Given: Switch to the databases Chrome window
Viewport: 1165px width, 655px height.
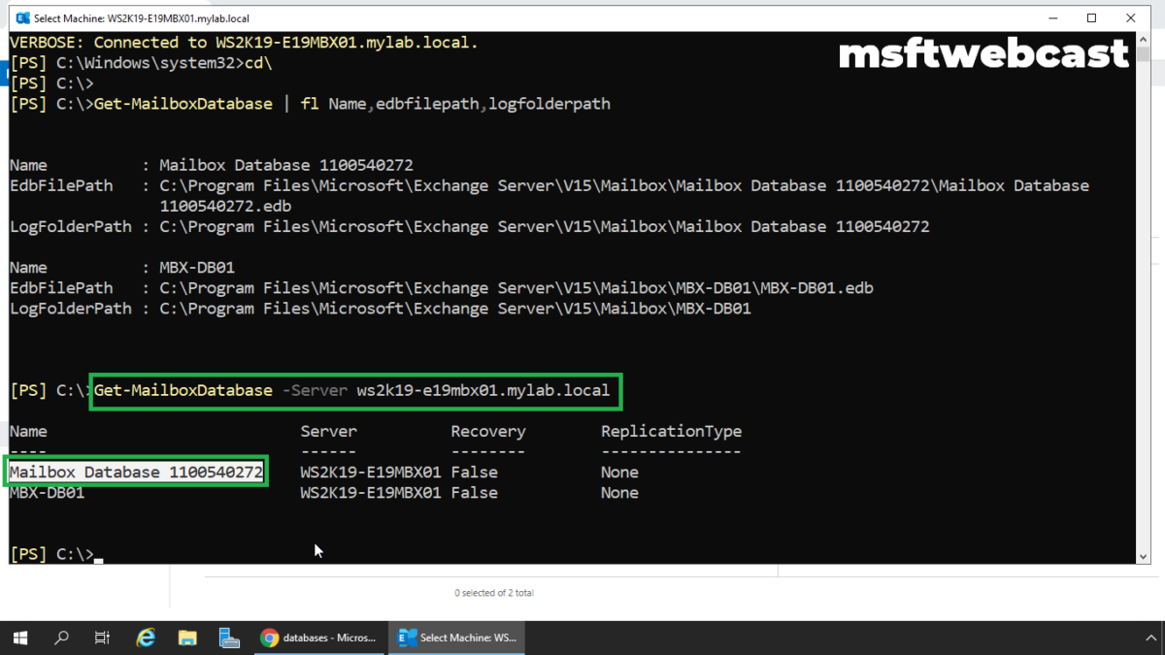Looking at the screenshot, I should click(320, 638).
